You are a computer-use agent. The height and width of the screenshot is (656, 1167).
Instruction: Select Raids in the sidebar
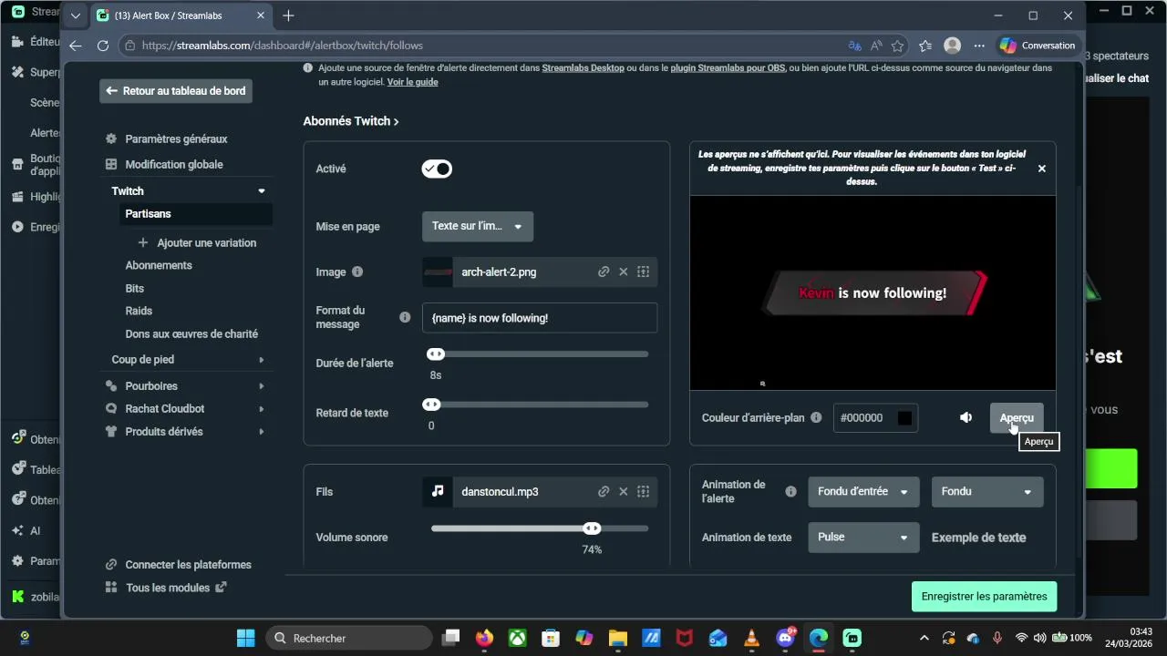click(139, 311)
